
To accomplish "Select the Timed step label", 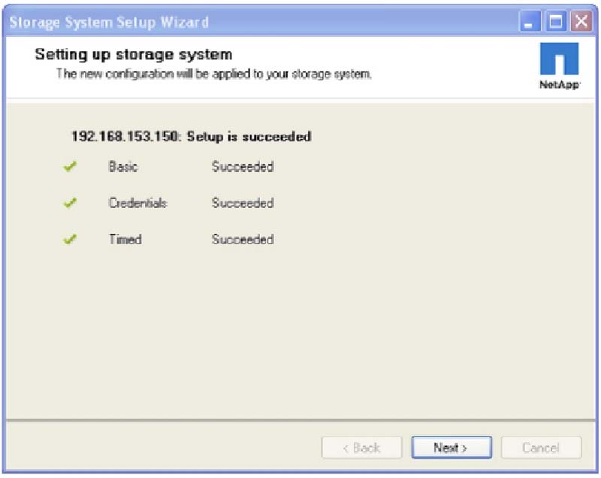I will click(x=125, y=240).
